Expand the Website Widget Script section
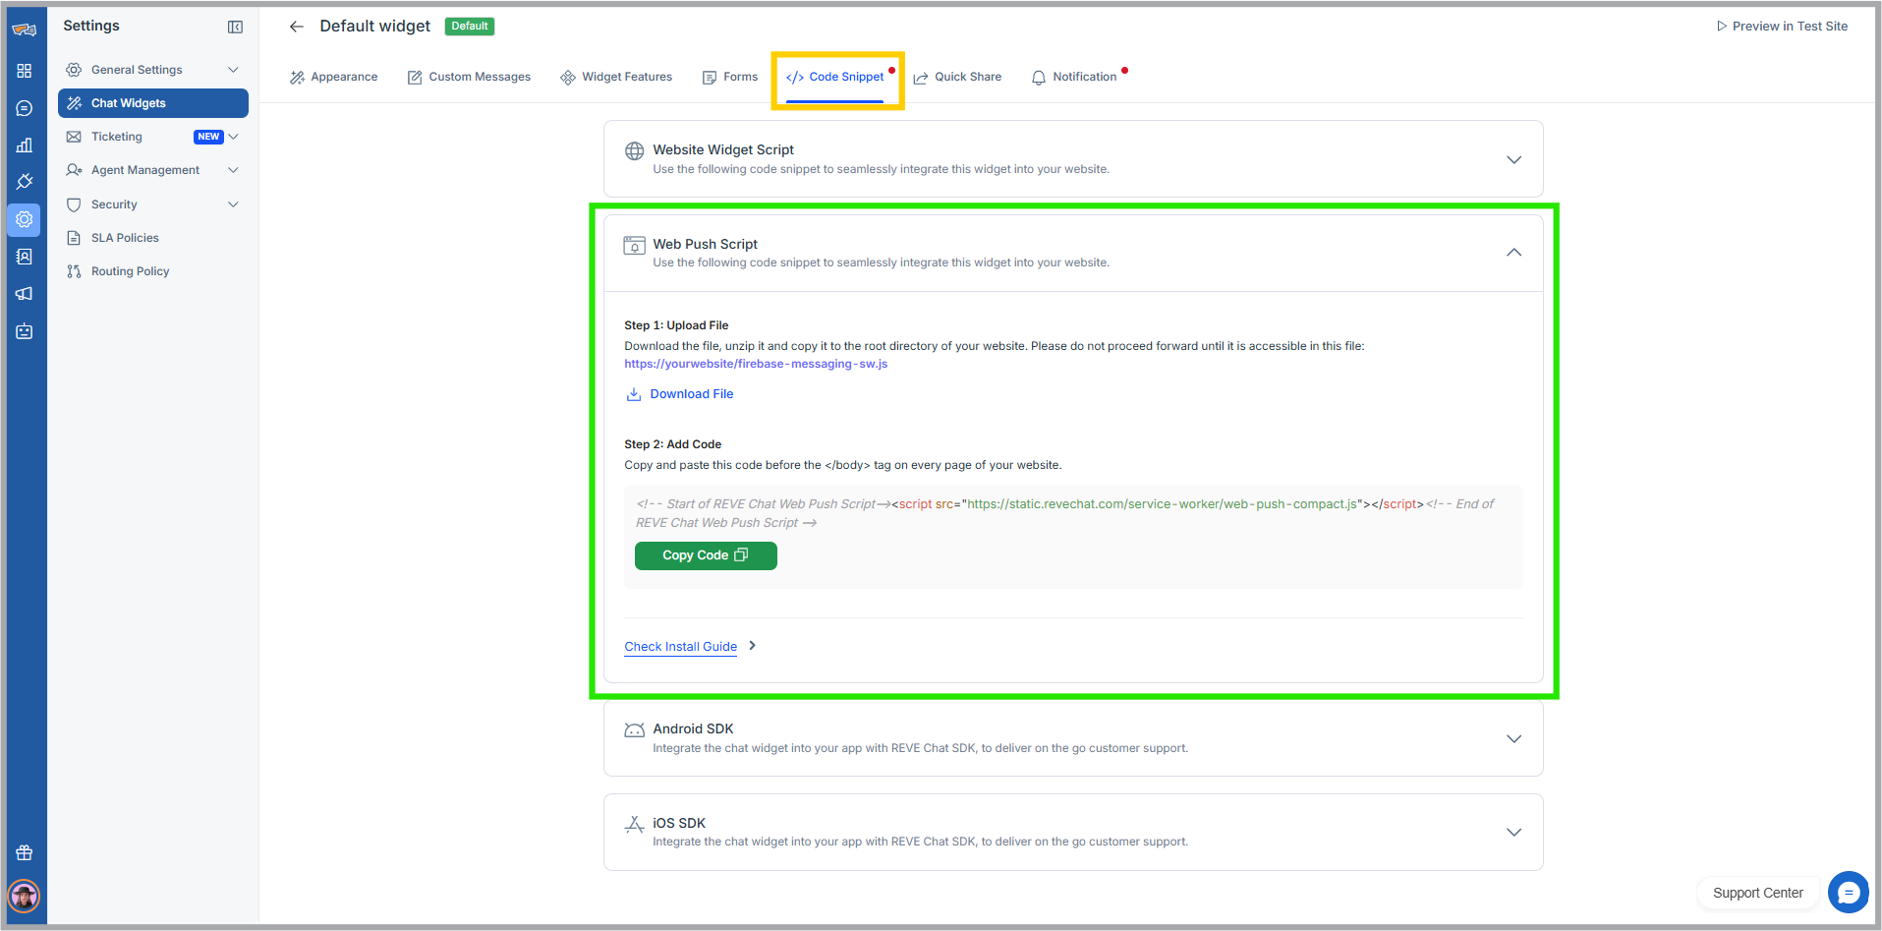This screenshot has width=1882, height=931. point(1513,159)
